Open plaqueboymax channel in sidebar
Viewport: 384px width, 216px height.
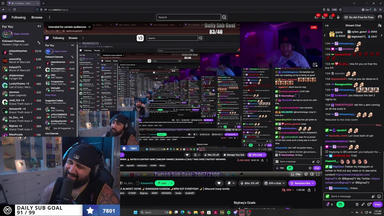pyautogui.click(x=22, y=52)
